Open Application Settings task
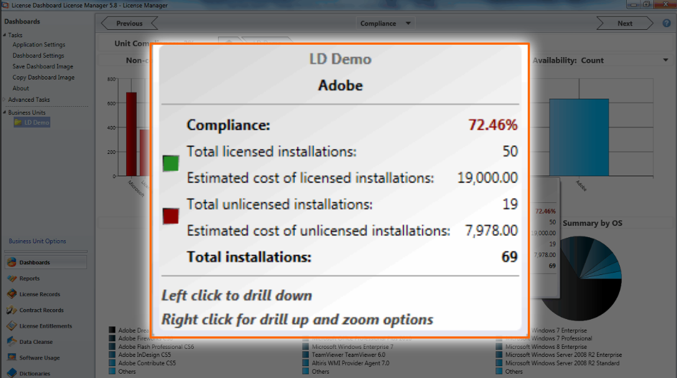The height and width of the screenshot is (378, 677). click(x=39, y=45)
